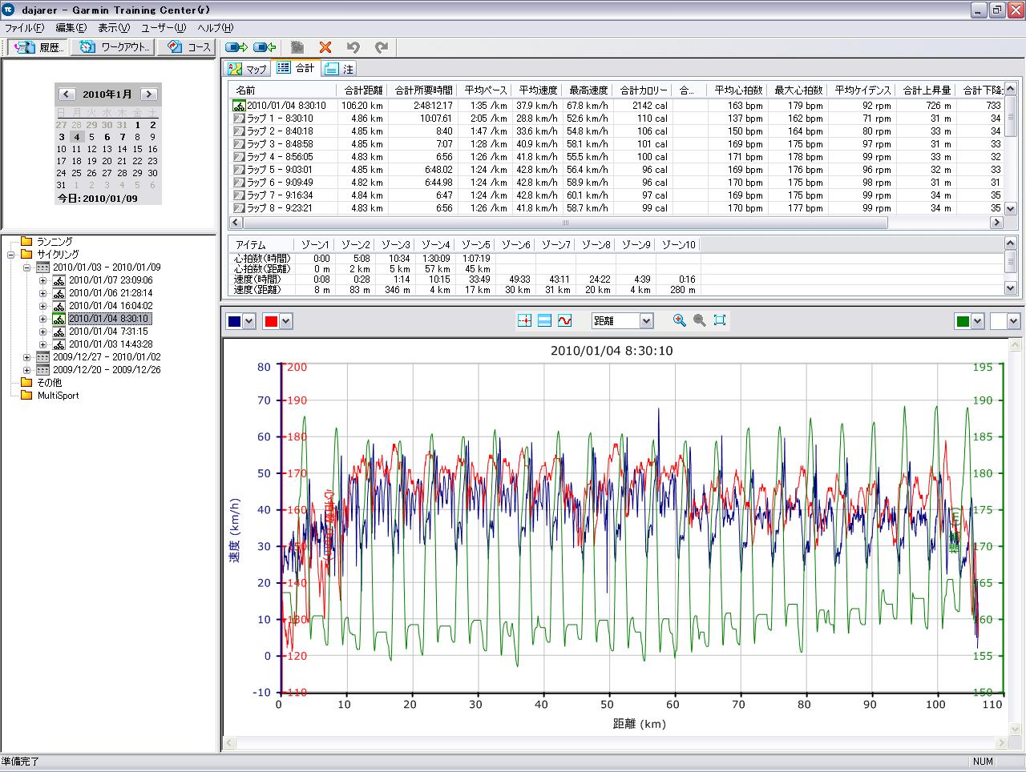Click the lap icon beside ラップ 5 row
This screenshot has height=772, width=1026.
239,170
